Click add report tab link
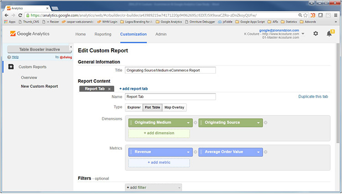This screenshot has width=342, height=194. pyautogui.click(x=134, y=89)
